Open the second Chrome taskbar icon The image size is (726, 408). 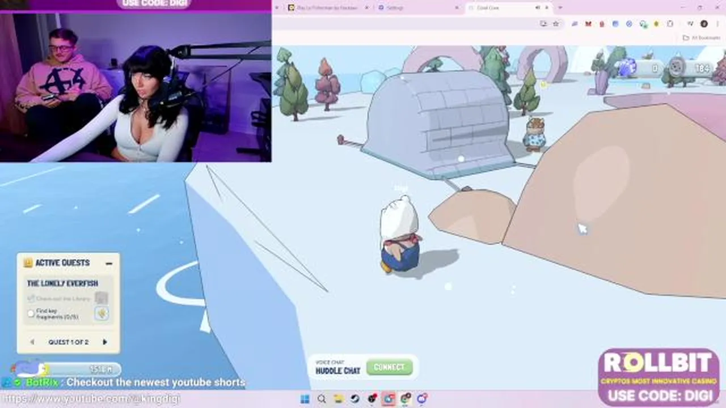coord(406,399)
